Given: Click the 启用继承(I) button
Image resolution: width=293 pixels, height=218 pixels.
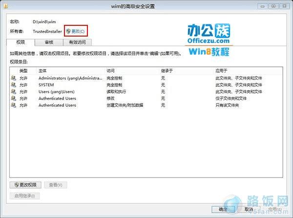Looking at the screenshot, I should (25, 196).
